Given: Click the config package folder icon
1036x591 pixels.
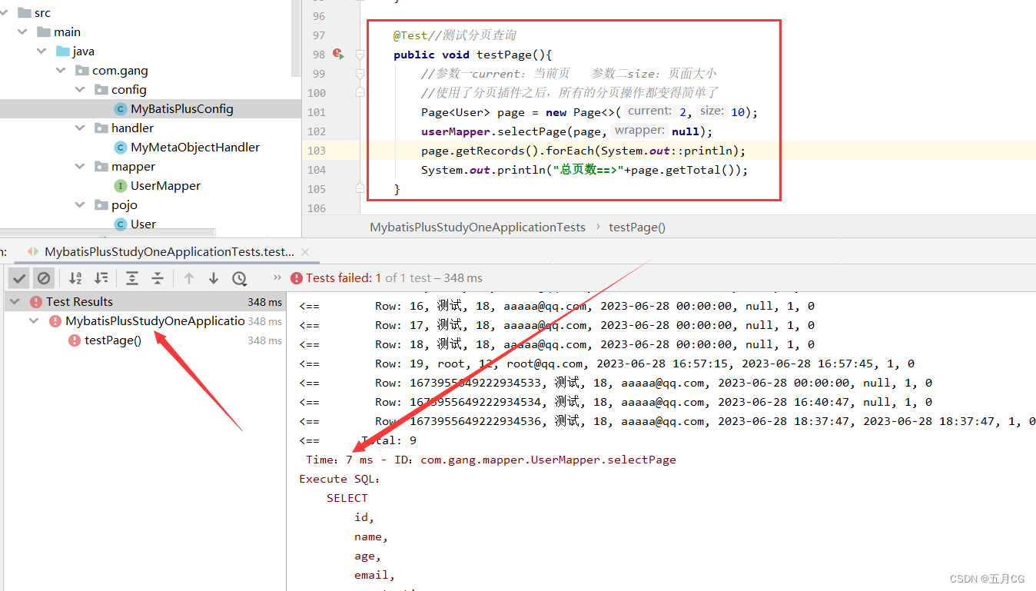Looking at the screenshot, I should (101, 90).
